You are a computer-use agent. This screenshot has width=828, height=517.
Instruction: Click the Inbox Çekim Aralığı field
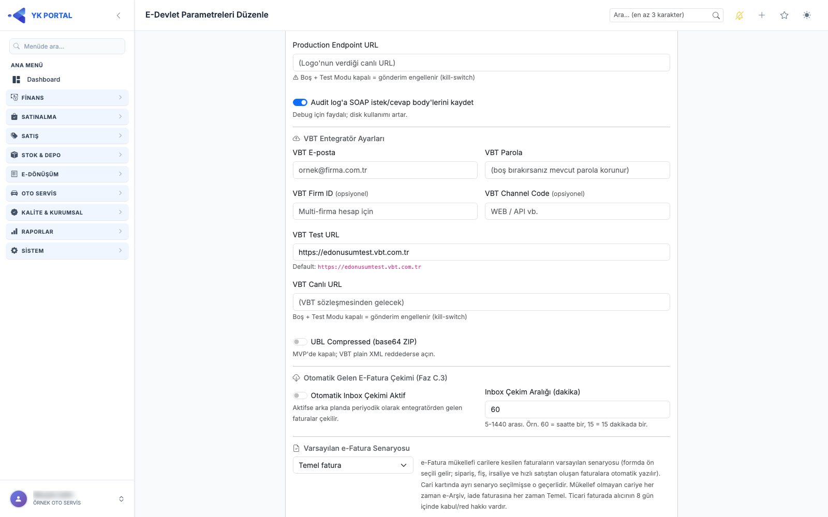point(577,409)
